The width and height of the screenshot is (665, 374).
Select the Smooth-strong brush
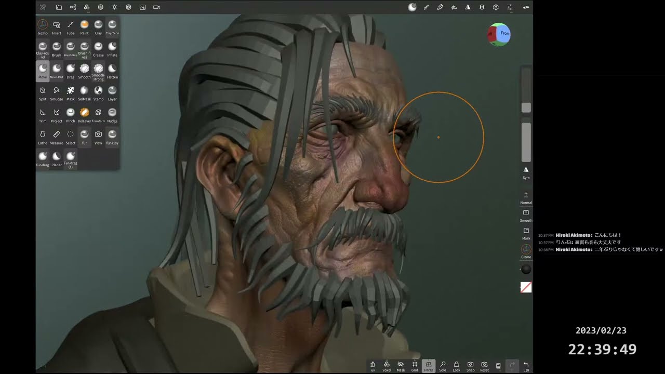pos(98,72)
